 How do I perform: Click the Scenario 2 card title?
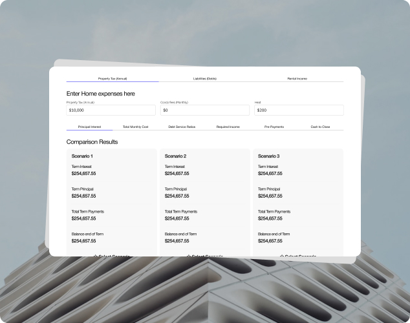(175, 156)
